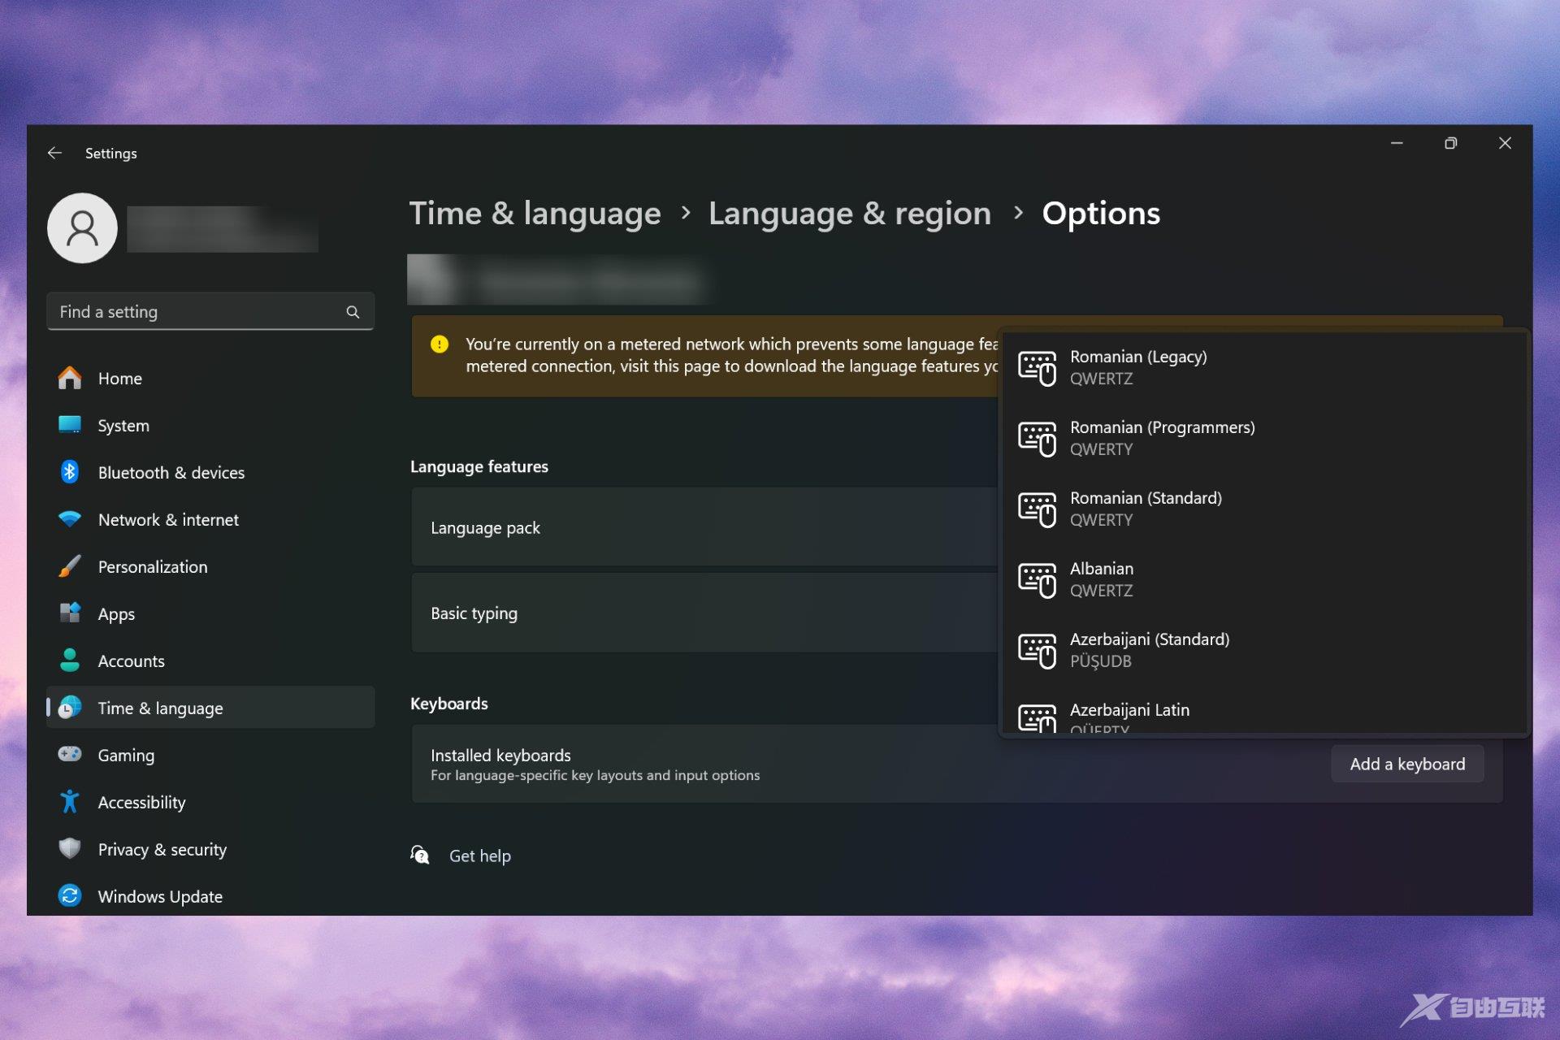Select Personalization in the sidebar

point(210,567)
